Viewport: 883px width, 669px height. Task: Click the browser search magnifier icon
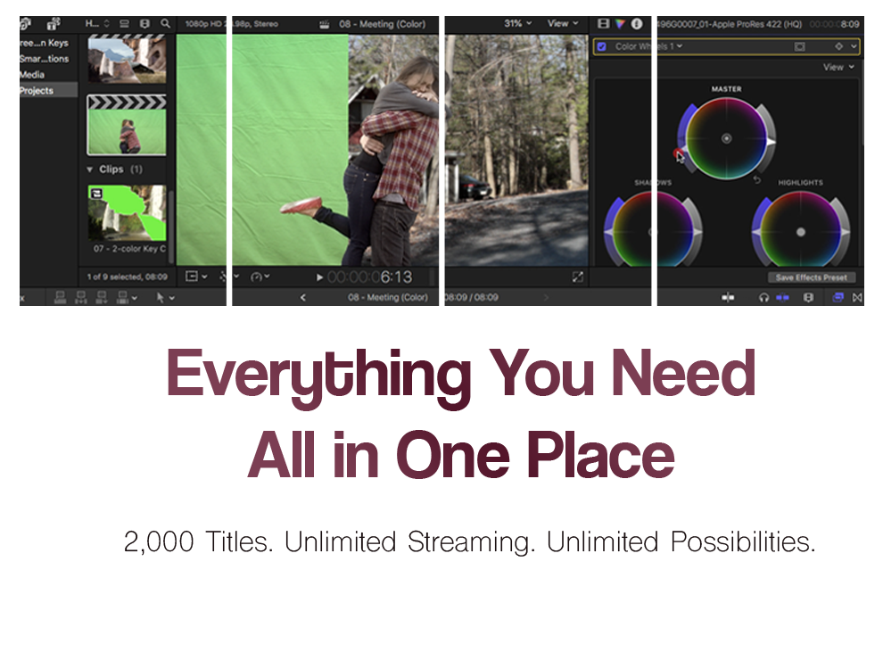coord(166,23)
